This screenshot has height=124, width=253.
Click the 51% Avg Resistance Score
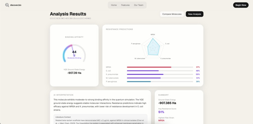pos(161,112)
